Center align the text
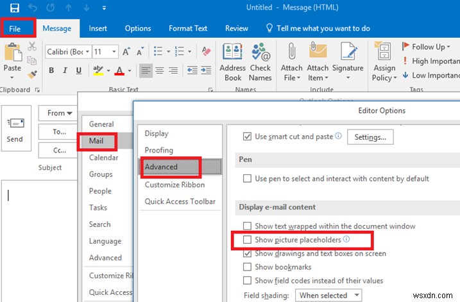The image size is (460, 302). [x=160, y=71]
